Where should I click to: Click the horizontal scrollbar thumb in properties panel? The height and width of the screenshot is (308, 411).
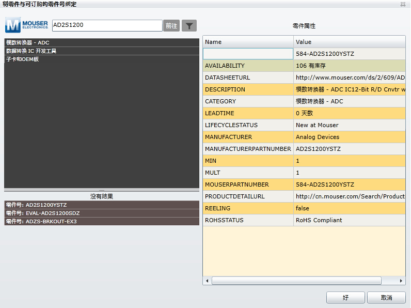point(296,281)
